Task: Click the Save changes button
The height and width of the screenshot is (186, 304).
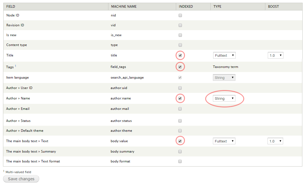Action: coord(21,179)
